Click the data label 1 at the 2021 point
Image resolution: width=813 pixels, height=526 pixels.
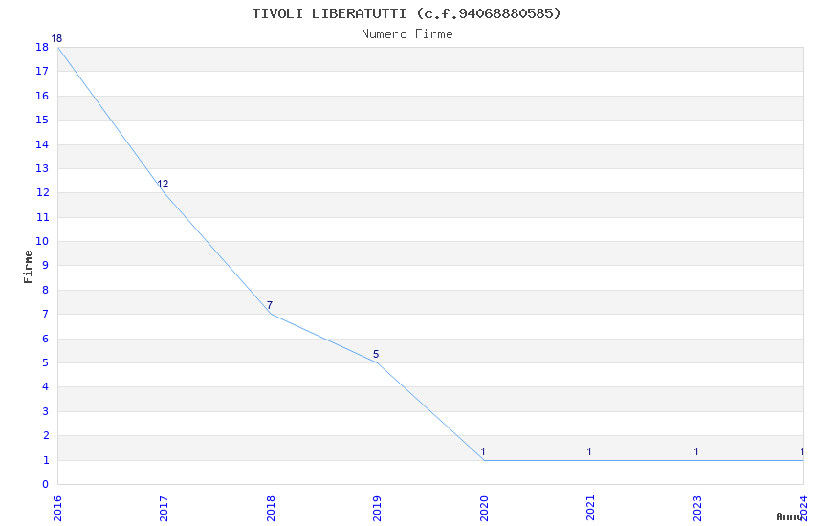coord(589,451)
